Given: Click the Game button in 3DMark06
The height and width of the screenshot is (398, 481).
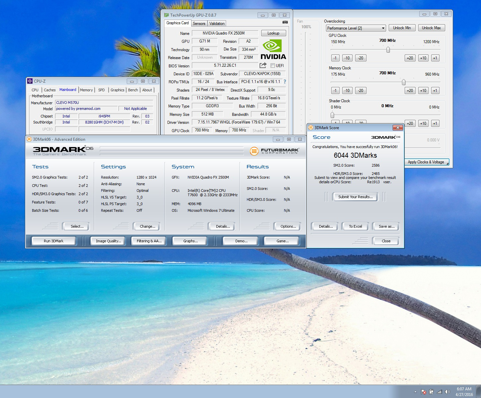Looking at the screenshot, I should (x=282, y=241).
